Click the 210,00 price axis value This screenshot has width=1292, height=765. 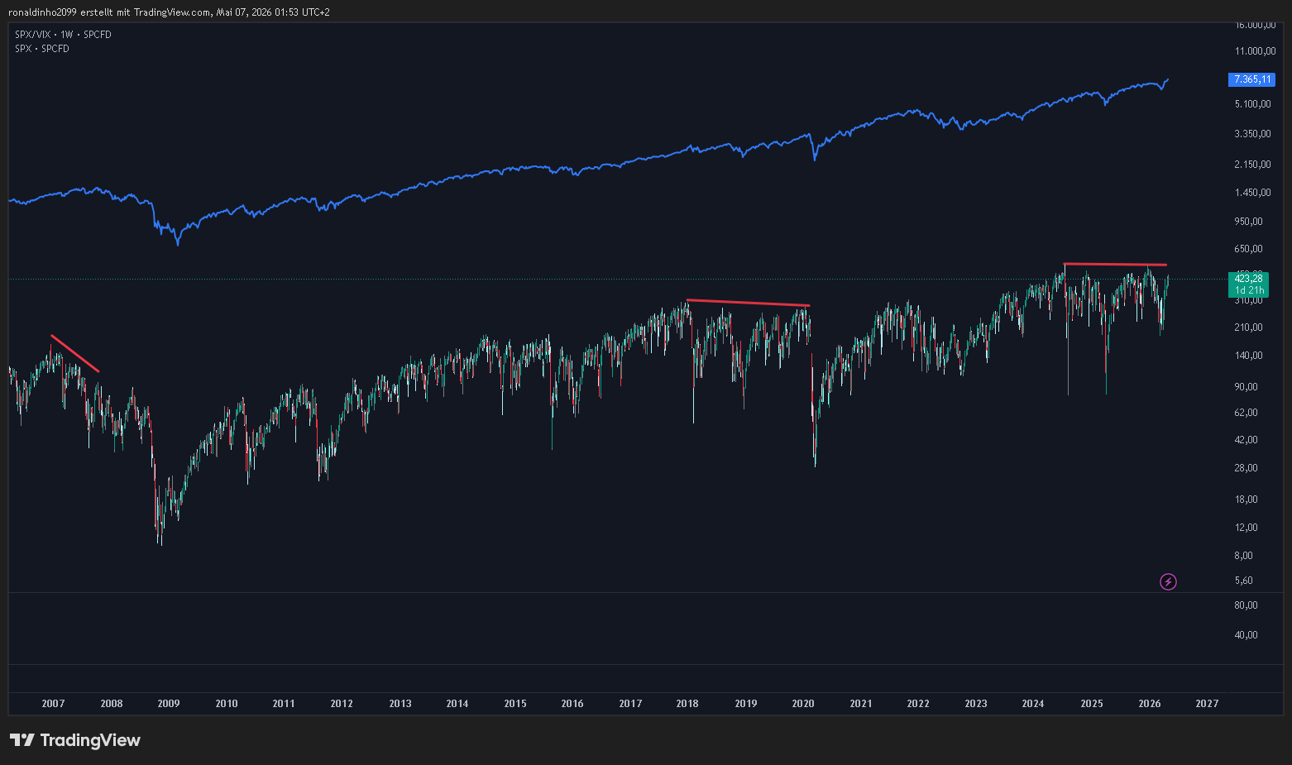coord(1249,328)
